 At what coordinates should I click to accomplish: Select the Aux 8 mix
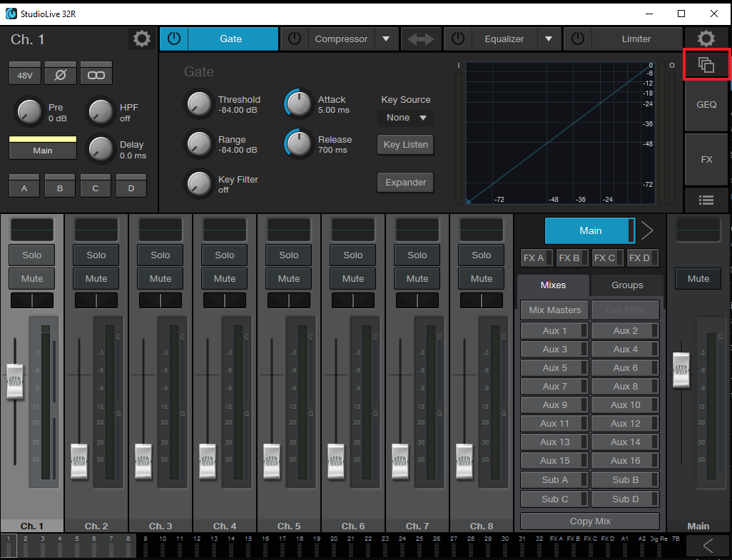625,387
